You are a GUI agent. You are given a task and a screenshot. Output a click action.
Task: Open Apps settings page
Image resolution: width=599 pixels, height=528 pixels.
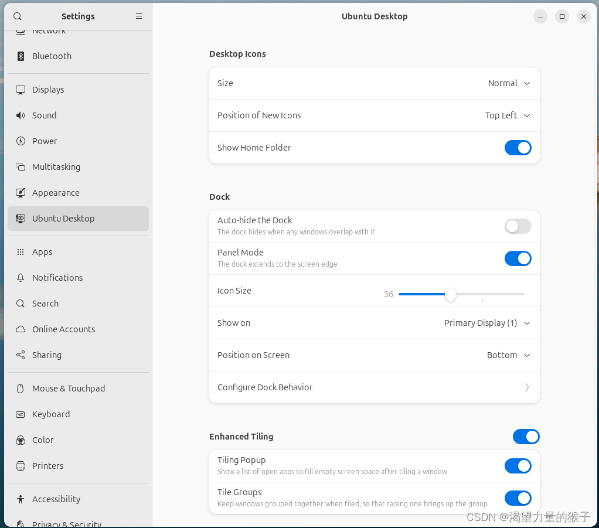click(x=78, y=252)
